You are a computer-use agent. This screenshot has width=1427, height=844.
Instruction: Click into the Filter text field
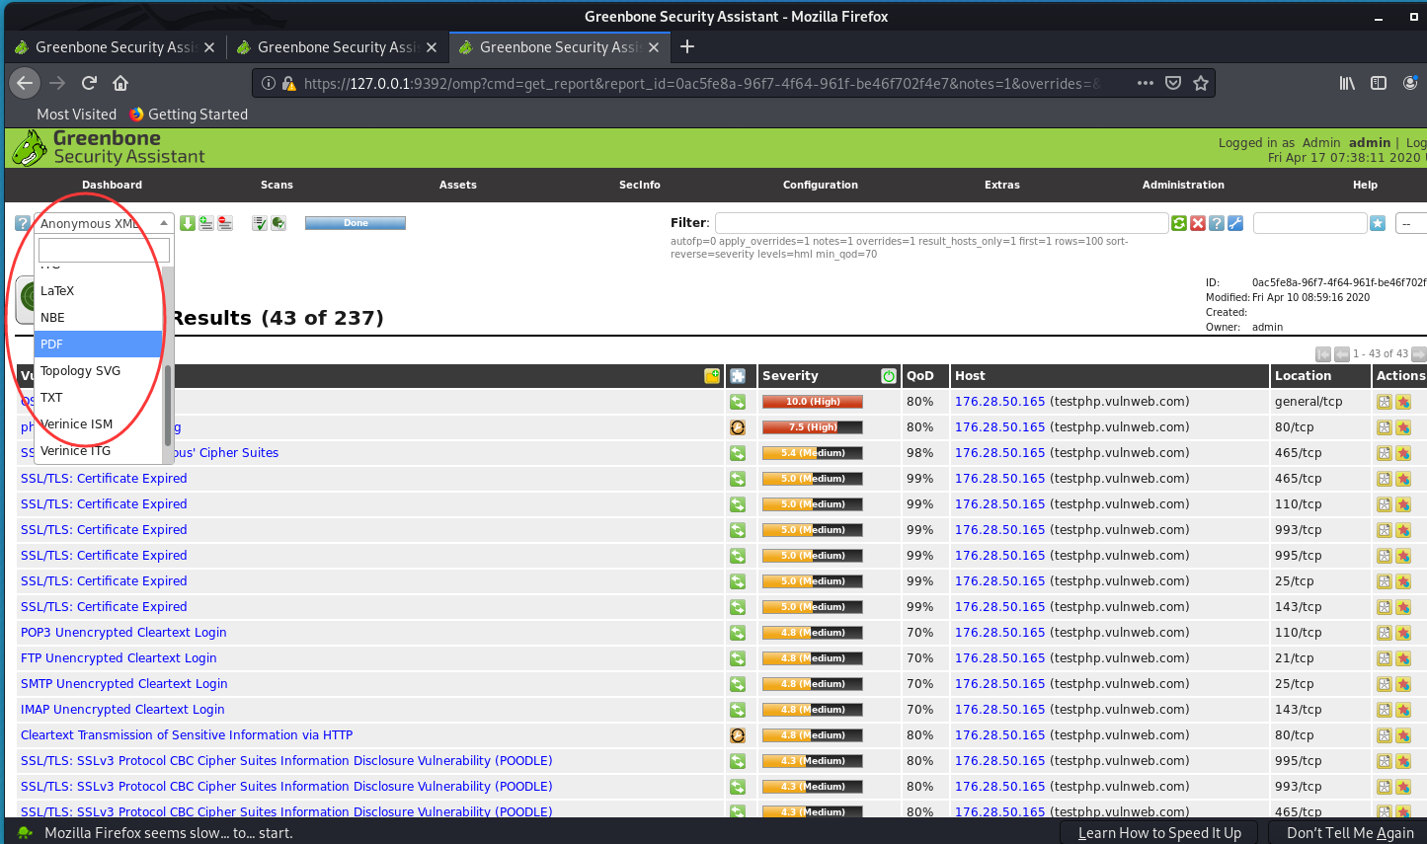tap(941, 223)
